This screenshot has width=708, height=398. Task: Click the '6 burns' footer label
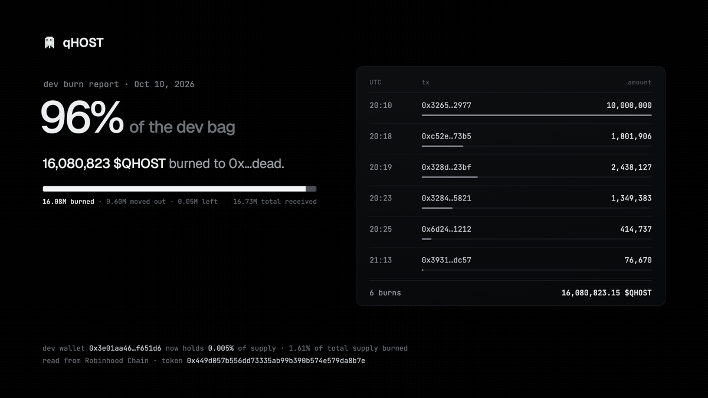click(x=385, y=292)
